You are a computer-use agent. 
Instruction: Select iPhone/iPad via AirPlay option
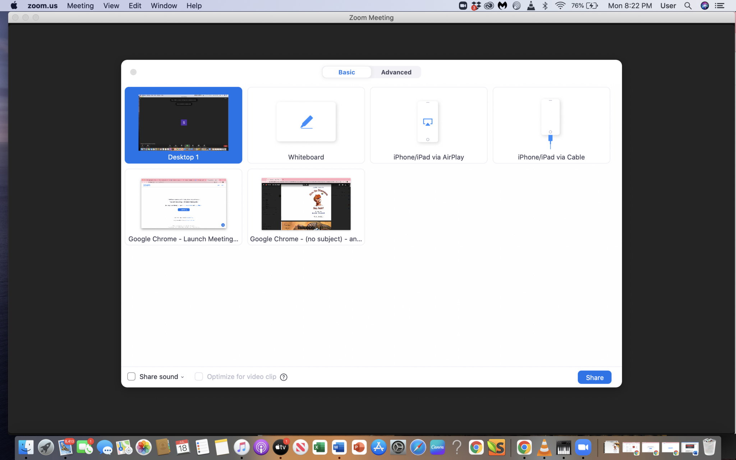(x=428, y=125)
